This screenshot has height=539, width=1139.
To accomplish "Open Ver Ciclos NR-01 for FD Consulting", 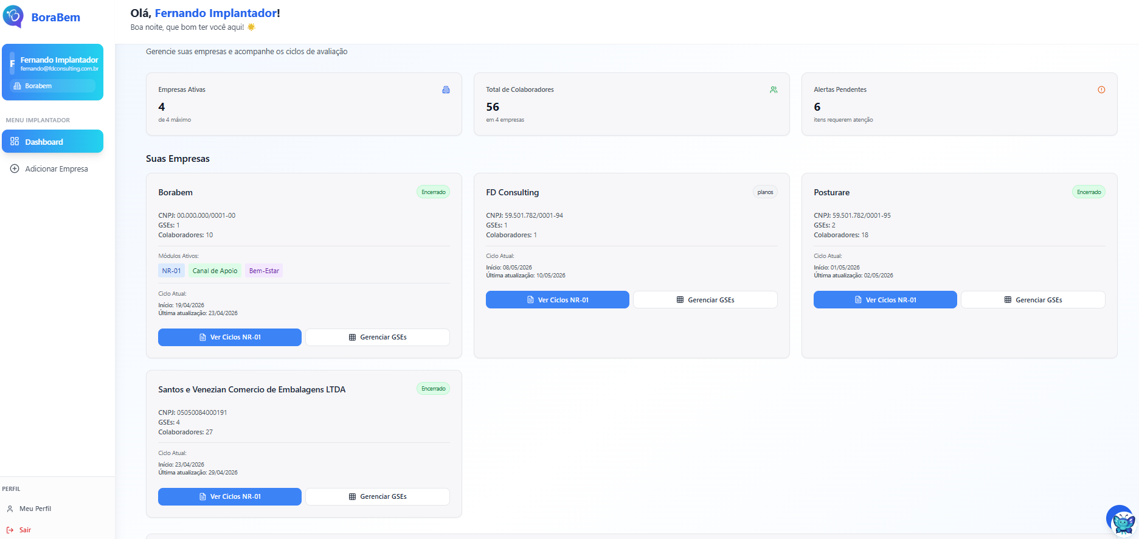I will [x=558, y=300].
